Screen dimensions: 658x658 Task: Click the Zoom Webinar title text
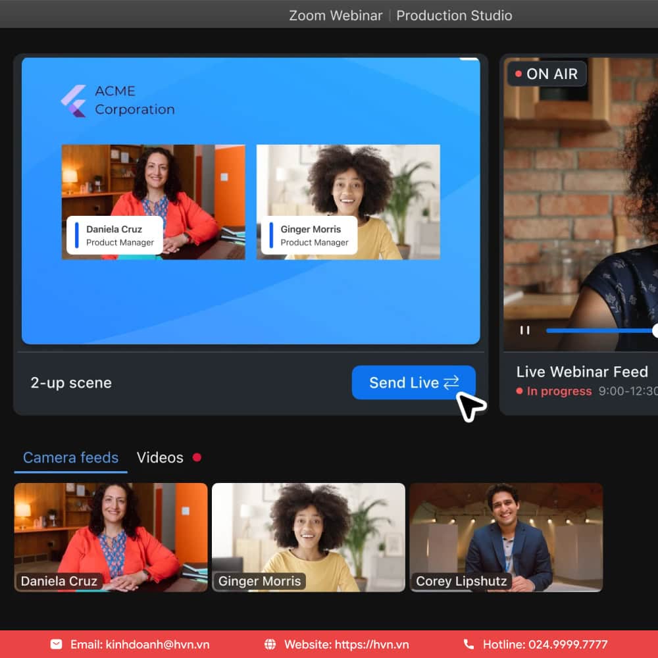point(336,16)
